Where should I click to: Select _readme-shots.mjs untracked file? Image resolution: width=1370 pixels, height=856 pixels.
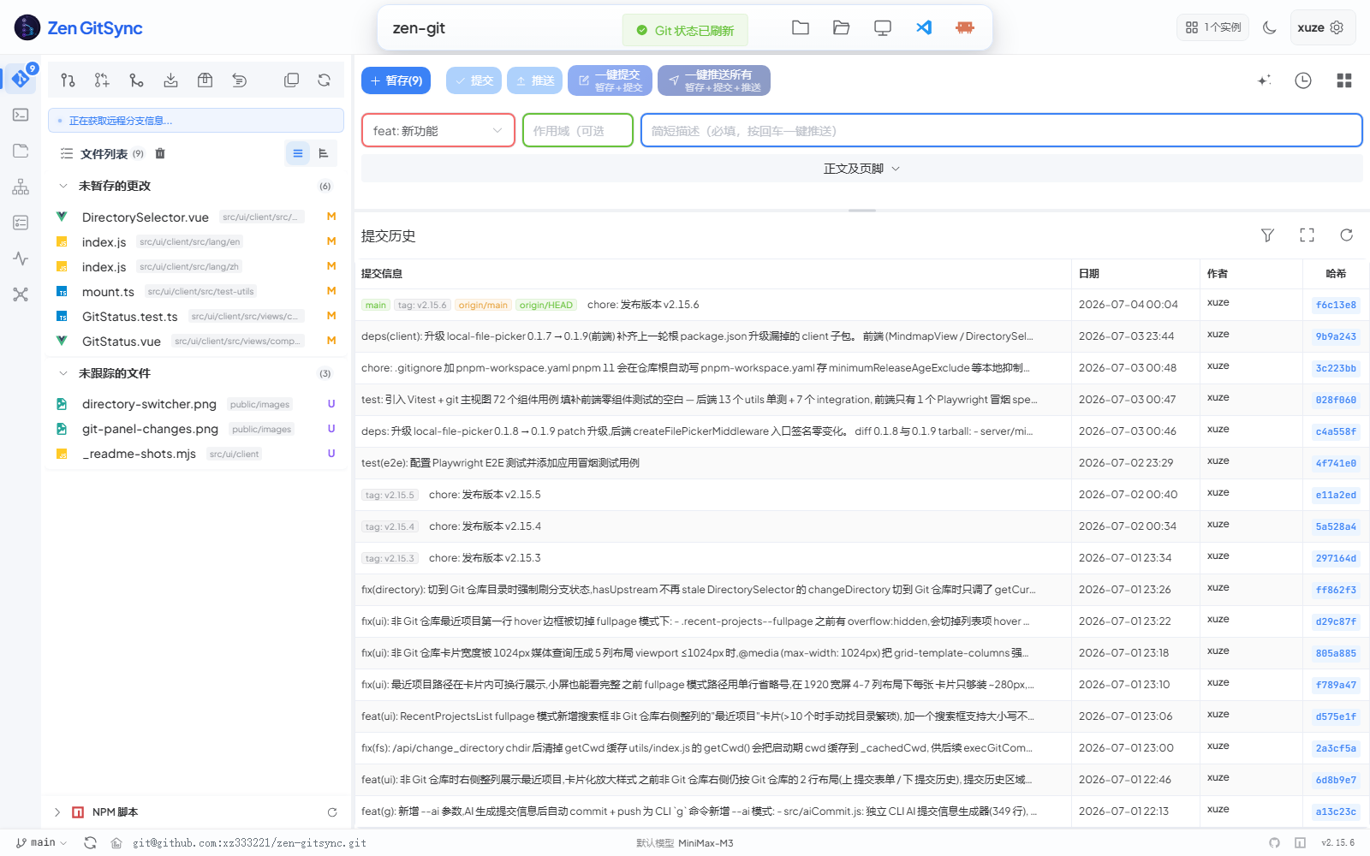pyautogui.click(x=195, y=454)
